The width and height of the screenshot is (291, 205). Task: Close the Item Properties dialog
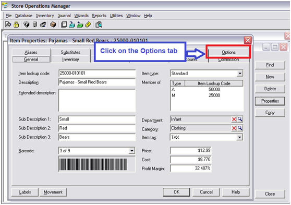[x=248, y=40]
